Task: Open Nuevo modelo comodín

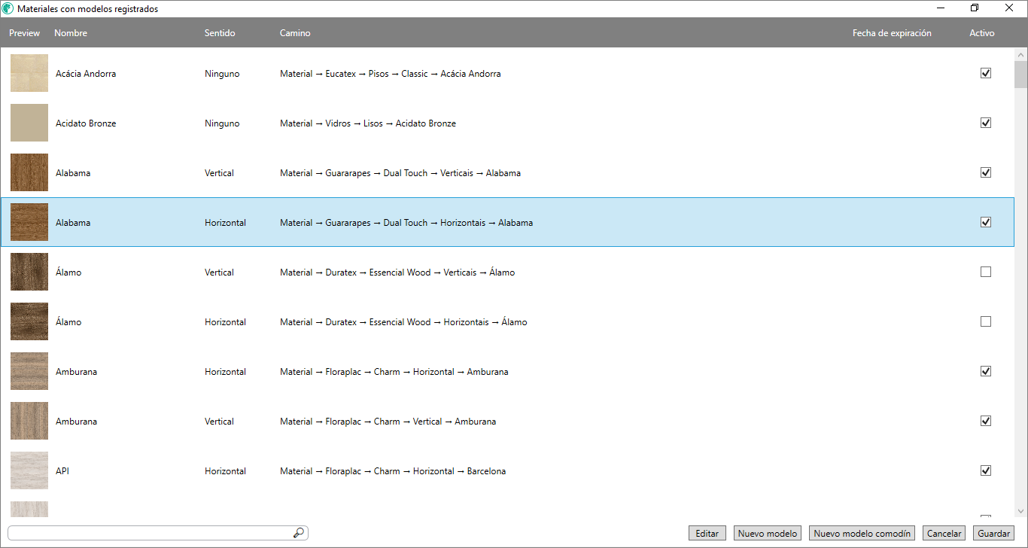Action: 862,533
